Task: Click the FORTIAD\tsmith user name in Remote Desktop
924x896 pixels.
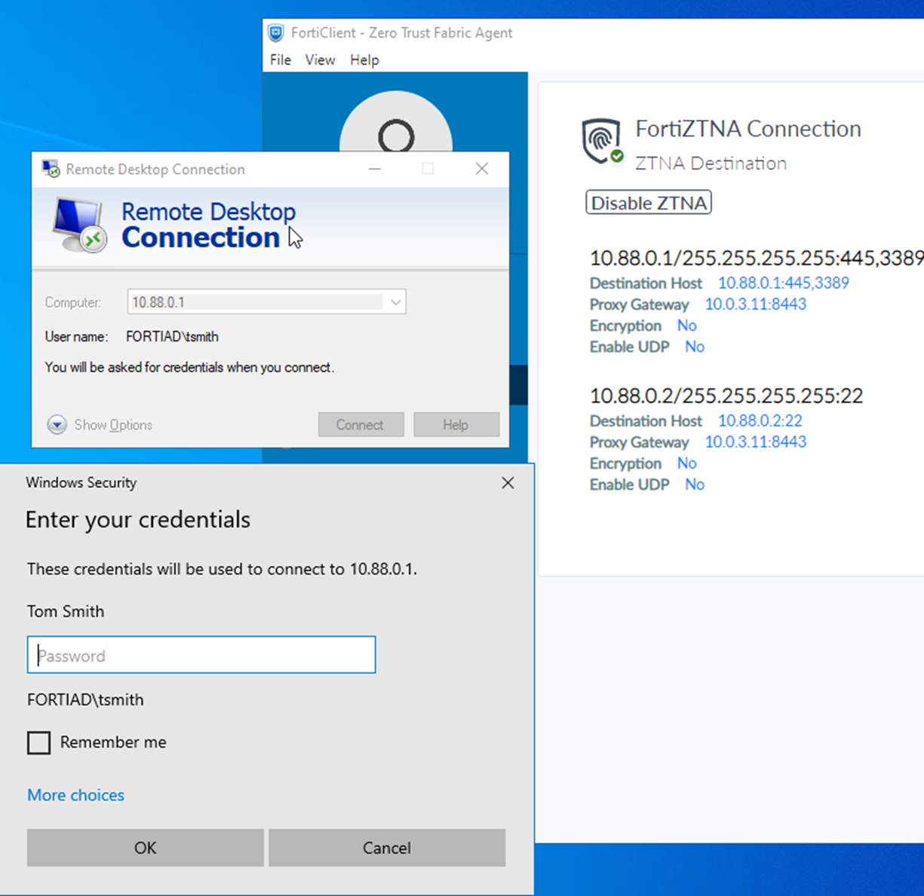Action: (172, 337)
